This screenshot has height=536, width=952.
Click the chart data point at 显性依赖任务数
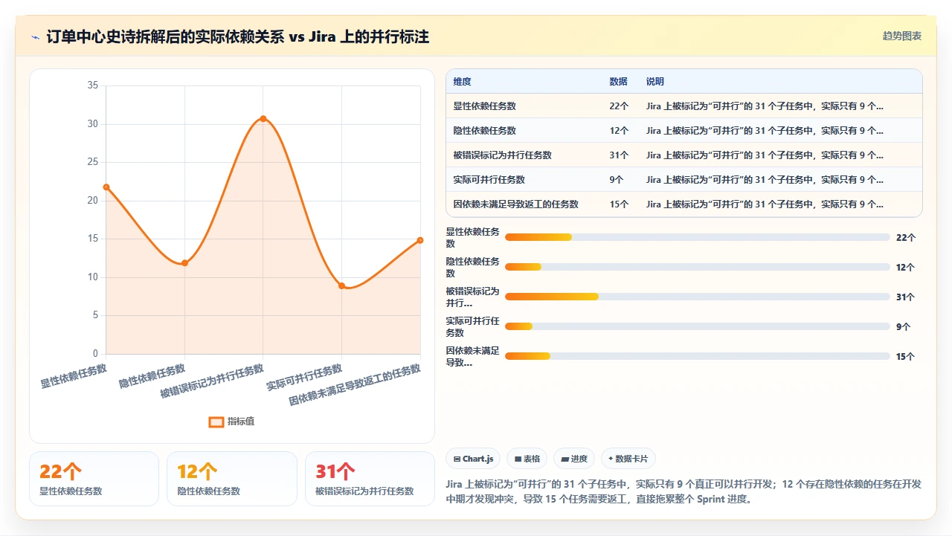[x=106, y=187]
